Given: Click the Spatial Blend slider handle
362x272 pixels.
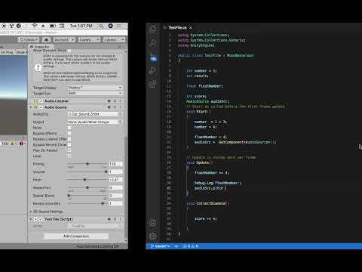Looking at the screenshot, I should [x=69, y=196].
